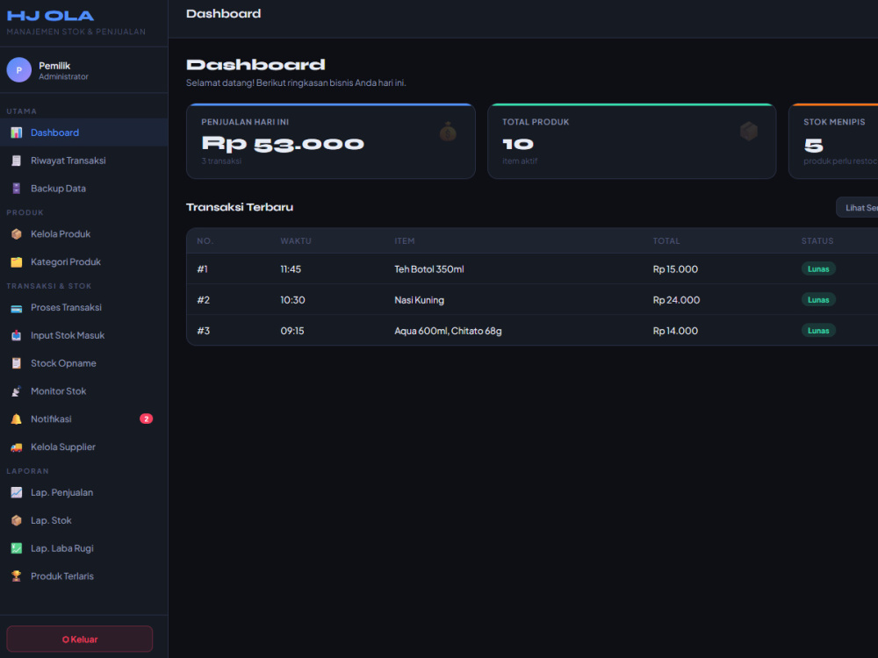Click the Lap. Laba Rugi icon
Viewport: 878px width, 658px height.
click(16, 548)
